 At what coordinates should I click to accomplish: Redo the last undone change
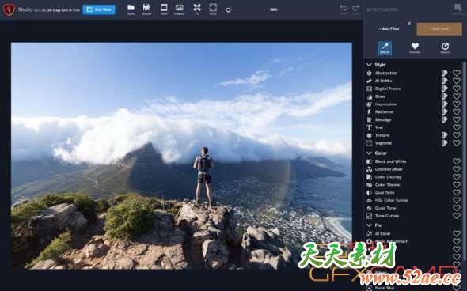[x=356, y=8]
